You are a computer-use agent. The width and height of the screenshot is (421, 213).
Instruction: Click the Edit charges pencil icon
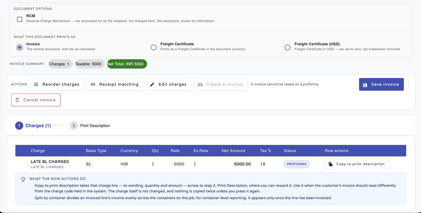point(152,85)
